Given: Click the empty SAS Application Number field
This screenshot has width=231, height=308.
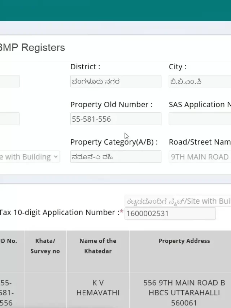Looking at the screenshot, I should coord(200,119).
